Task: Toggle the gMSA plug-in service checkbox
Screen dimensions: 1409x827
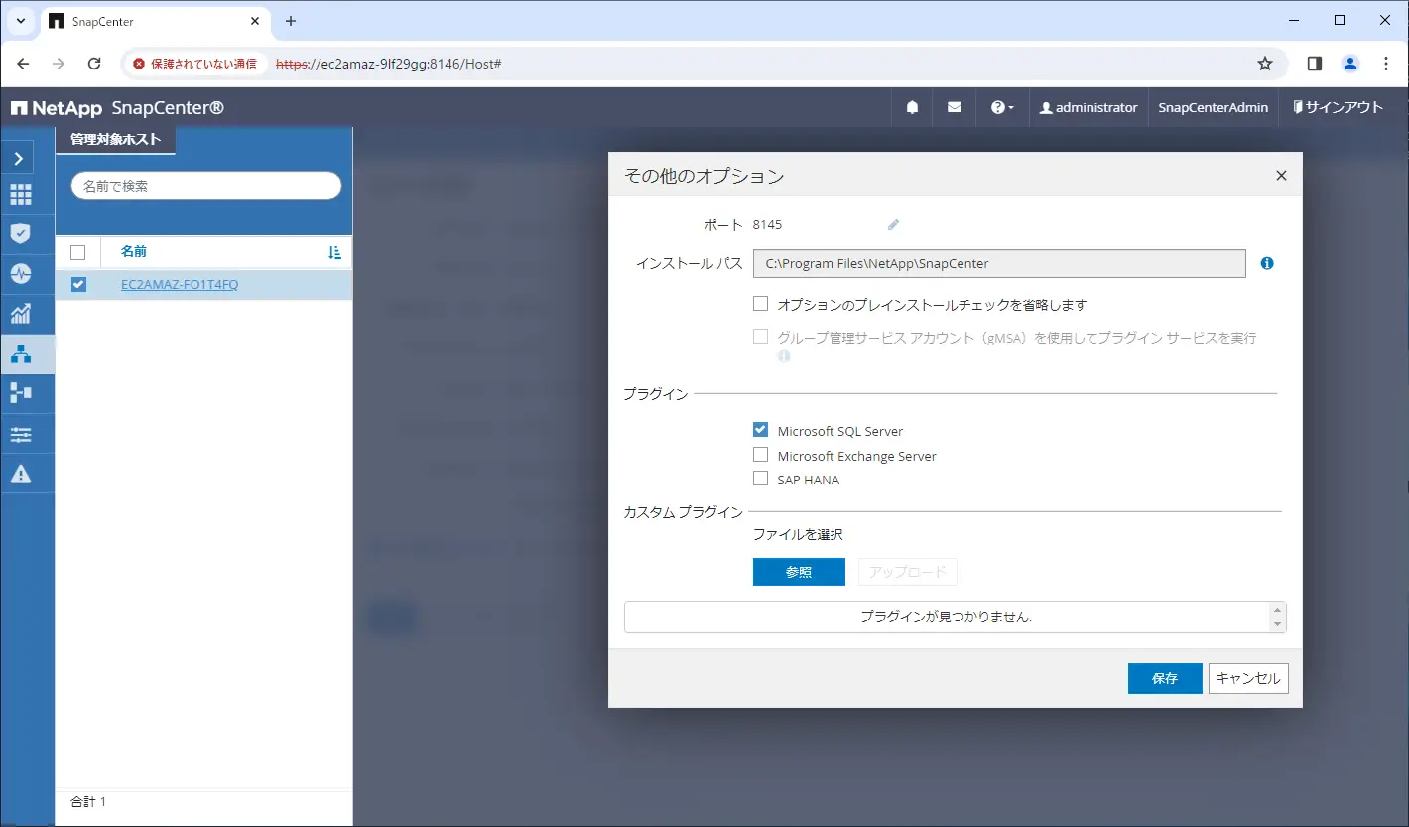Action: 761,337
